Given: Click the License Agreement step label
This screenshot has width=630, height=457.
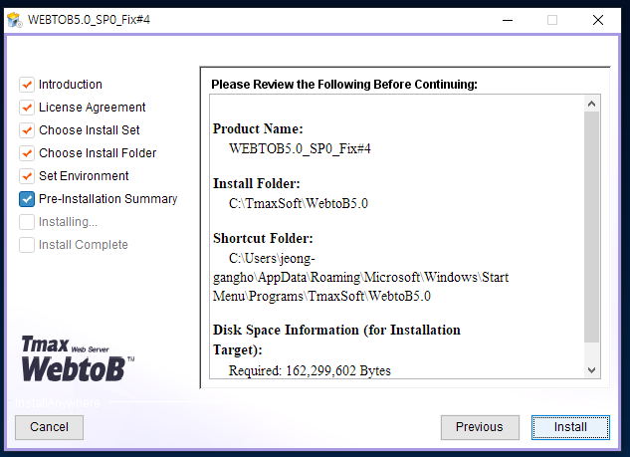Looking at the screenshot, I should (x=92, y=108).
